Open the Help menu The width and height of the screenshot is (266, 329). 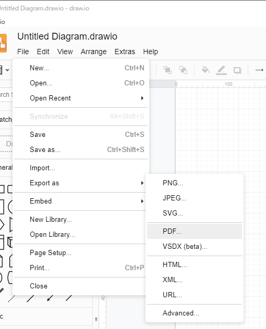[x=151, y=52]
